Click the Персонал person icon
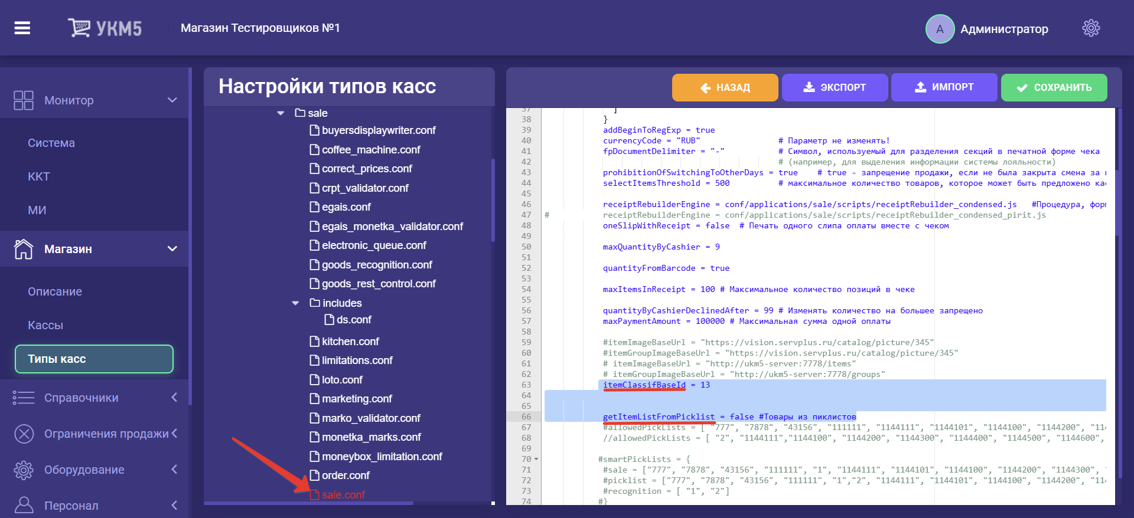Image resolution: width=1134 pixels, height=518 pixels. tap(24, 505)
